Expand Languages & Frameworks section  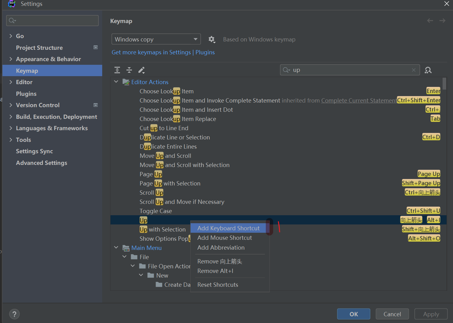(x=11, y=128)
